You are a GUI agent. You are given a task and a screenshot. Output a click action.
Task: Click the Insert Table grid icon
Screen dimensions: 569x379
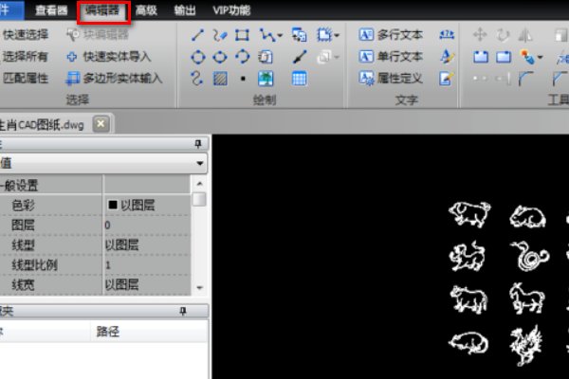click(300, 79)
